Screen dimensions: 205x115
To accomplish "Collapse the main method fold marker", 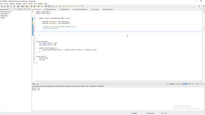I will [35, 18].
